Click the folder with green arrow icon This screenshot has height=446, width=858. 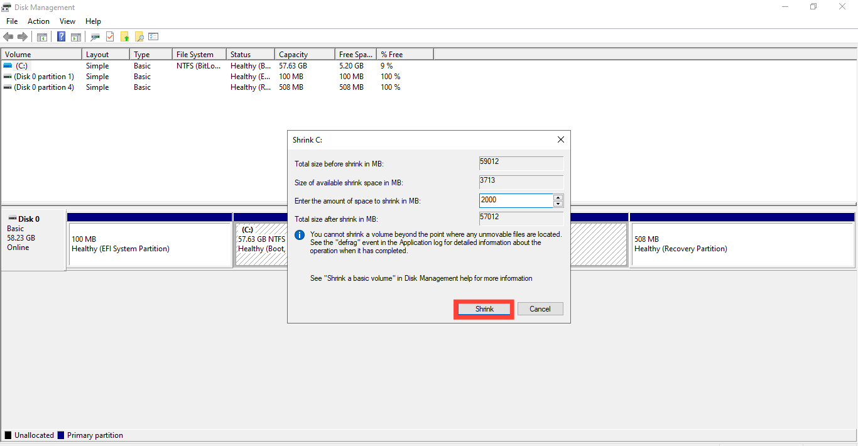click(124, 37)
